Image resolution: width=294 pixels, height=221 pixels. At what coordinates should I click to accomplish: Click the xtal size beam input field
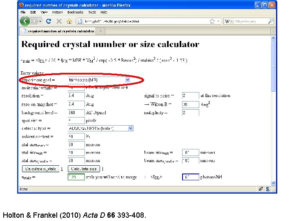(x=76, y=145)
